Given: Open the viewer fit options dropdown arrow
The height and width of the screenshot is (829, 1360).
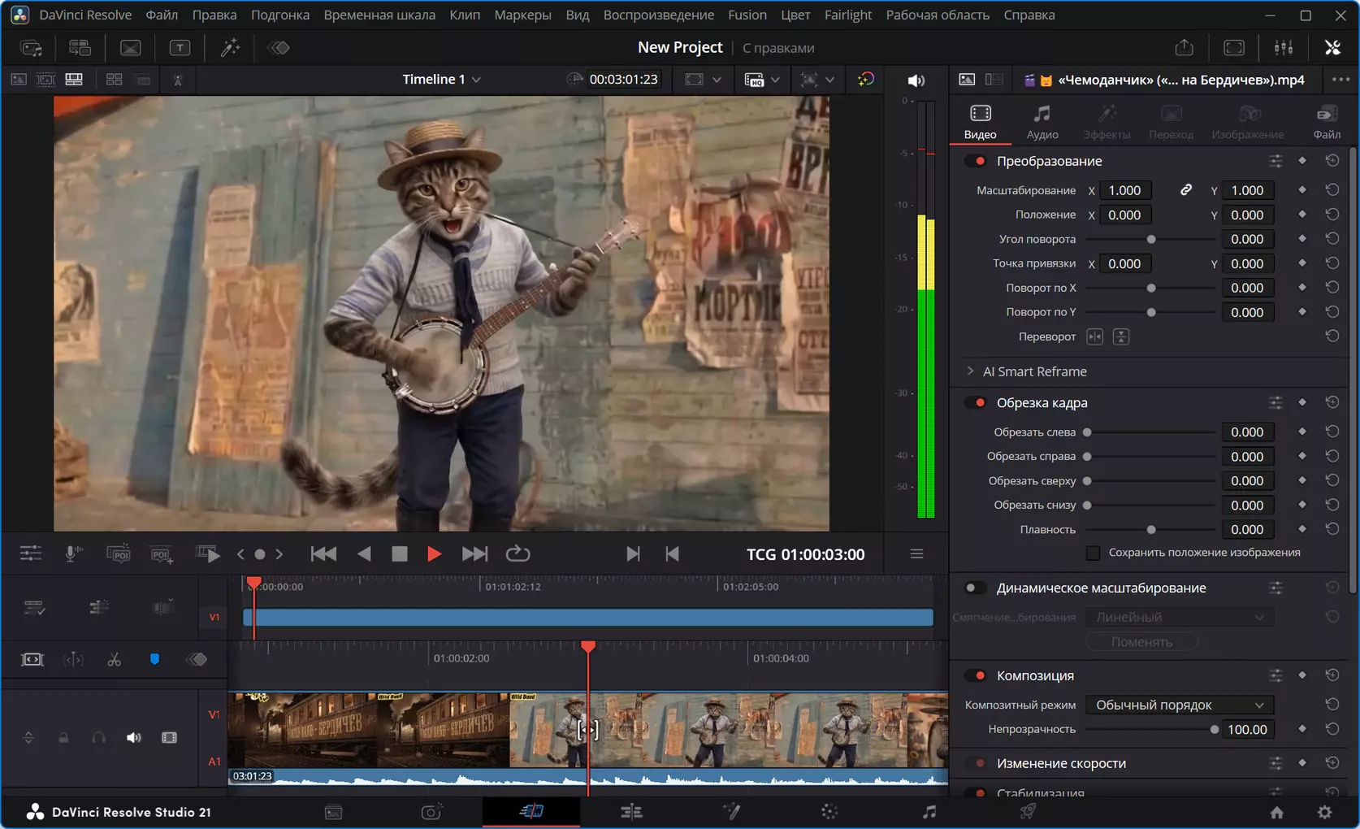Looking at the screenshot, I should pyautogui.click(x=717, y=80).
